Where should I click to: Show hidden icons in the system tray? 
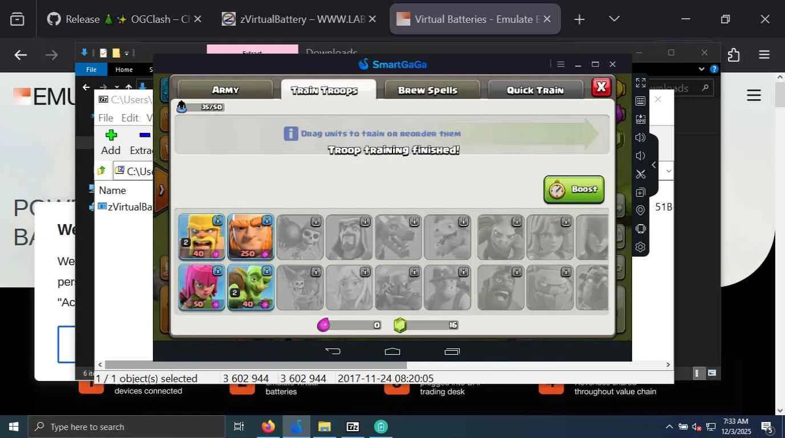[x=669, y=427]
